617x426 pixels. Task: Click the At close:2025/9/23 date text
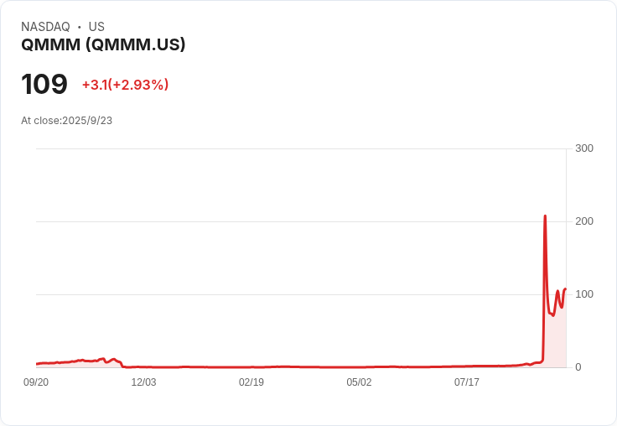pos(66,121)
